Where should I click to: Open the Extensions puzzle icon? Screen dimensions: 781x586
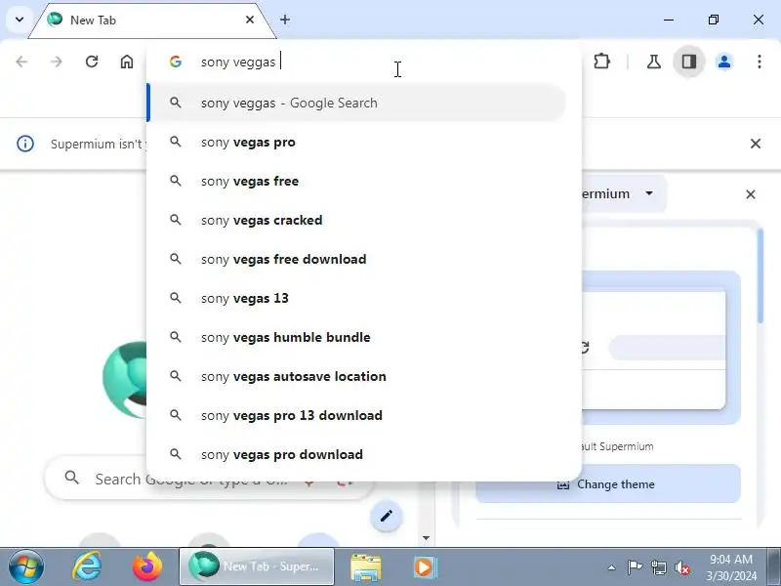pyautogui.click(x=601, y=62)
